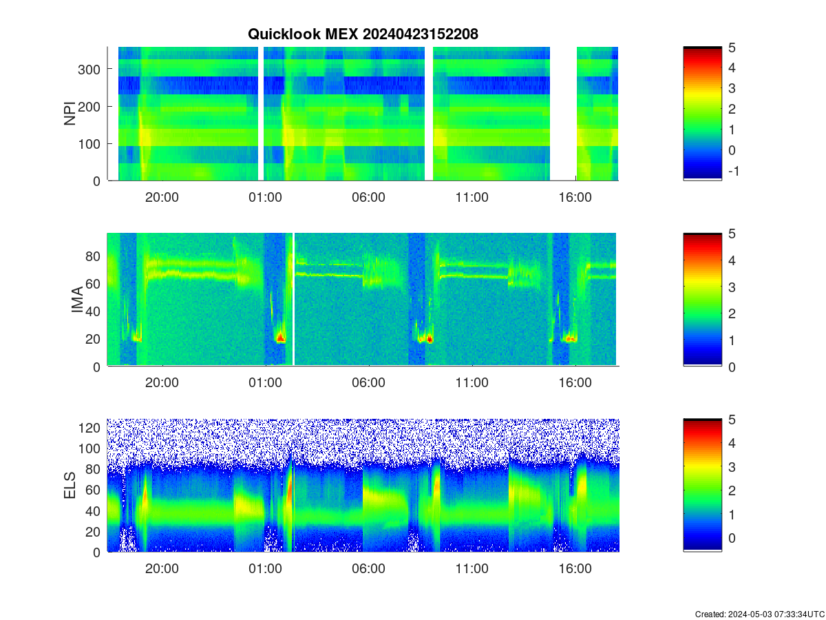Click the 3 label on ELS colorbar

pyautogui.click(x=732, y=466)
